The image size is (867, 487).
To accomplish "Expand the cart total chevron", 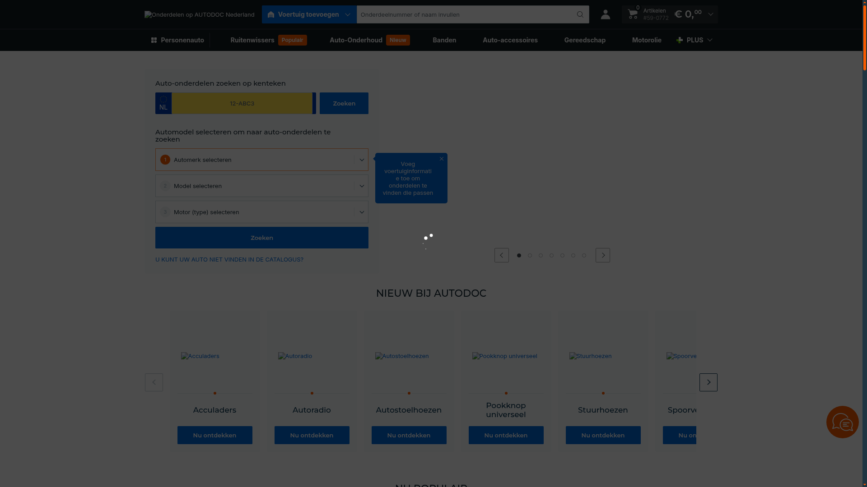I will pos(710,14).
